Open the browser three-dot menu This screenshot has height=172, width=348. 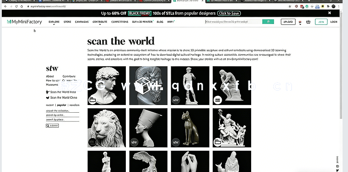pos(338,6)
